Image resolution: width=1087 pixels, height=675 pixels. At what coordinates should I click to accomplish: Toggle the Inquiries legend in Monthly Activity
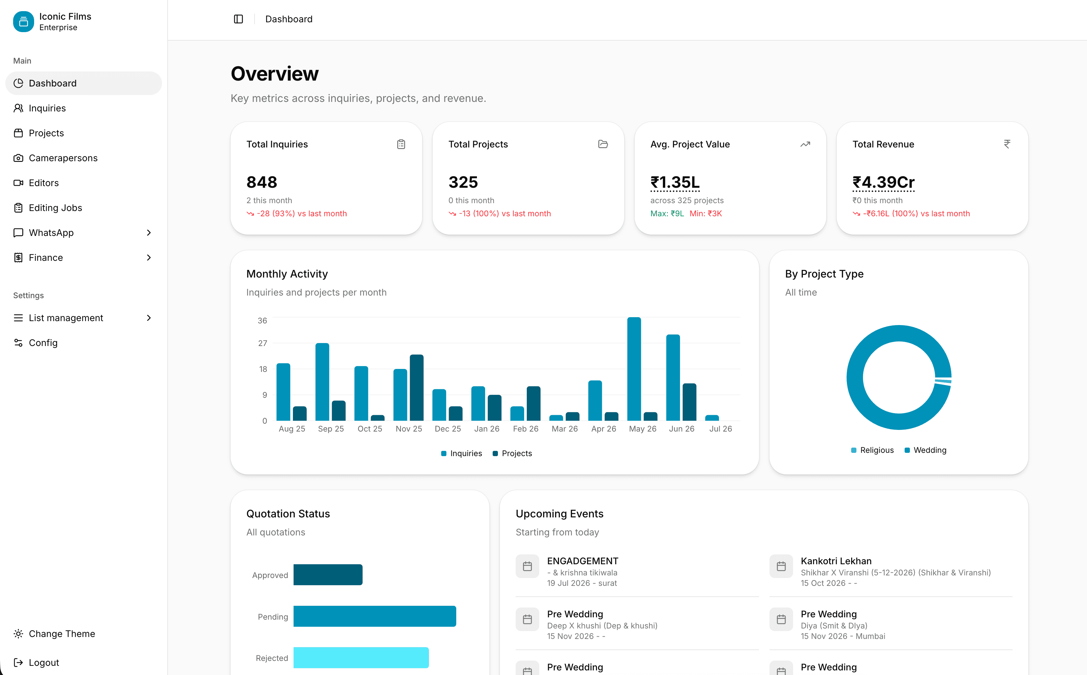(461, 453)
